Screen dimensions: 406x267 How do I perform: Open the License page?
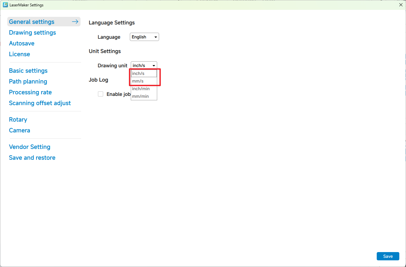19,54
